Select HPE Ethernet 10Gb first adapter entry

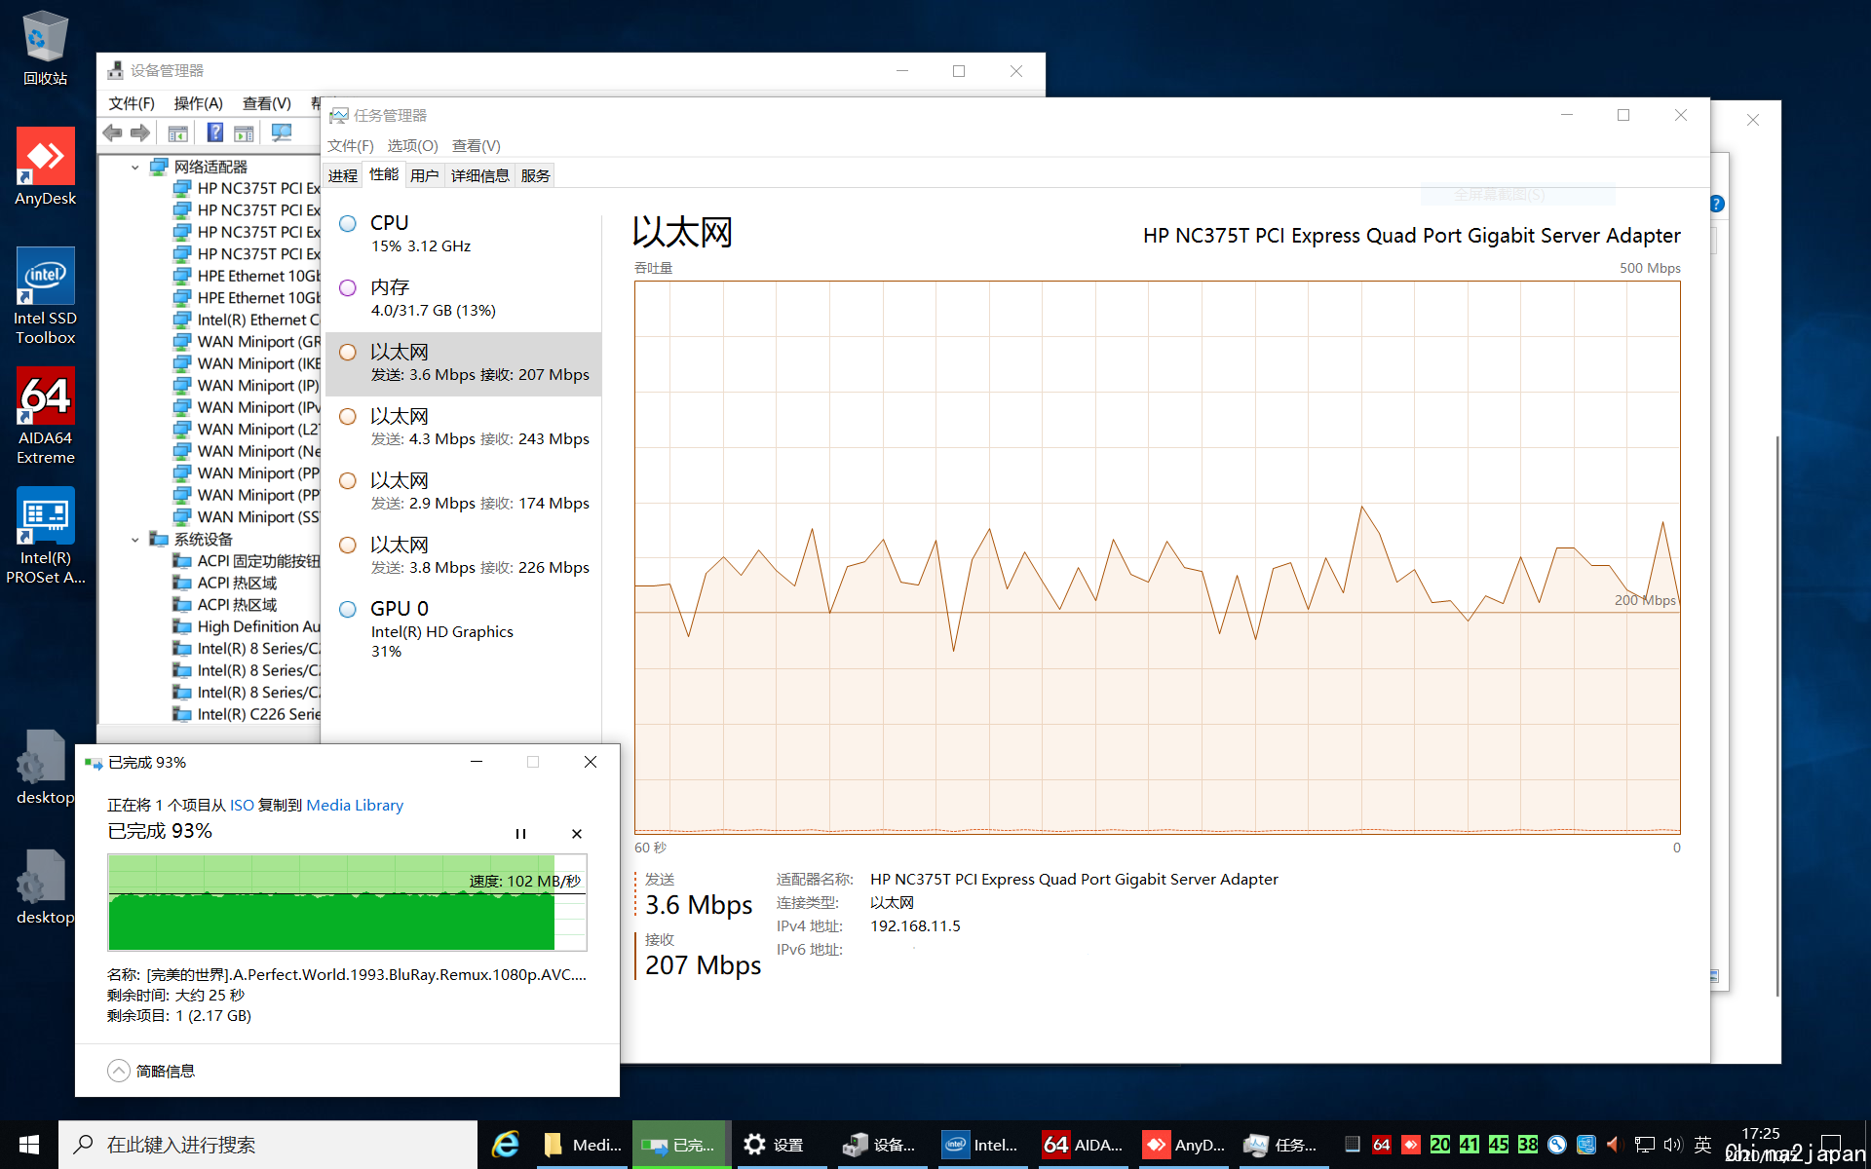pyautogui.click(x=247, y=277)
